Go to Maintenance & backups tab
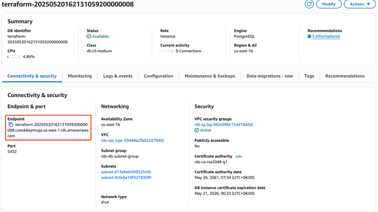The image size is (378, 212). click(x=210, y=76)
